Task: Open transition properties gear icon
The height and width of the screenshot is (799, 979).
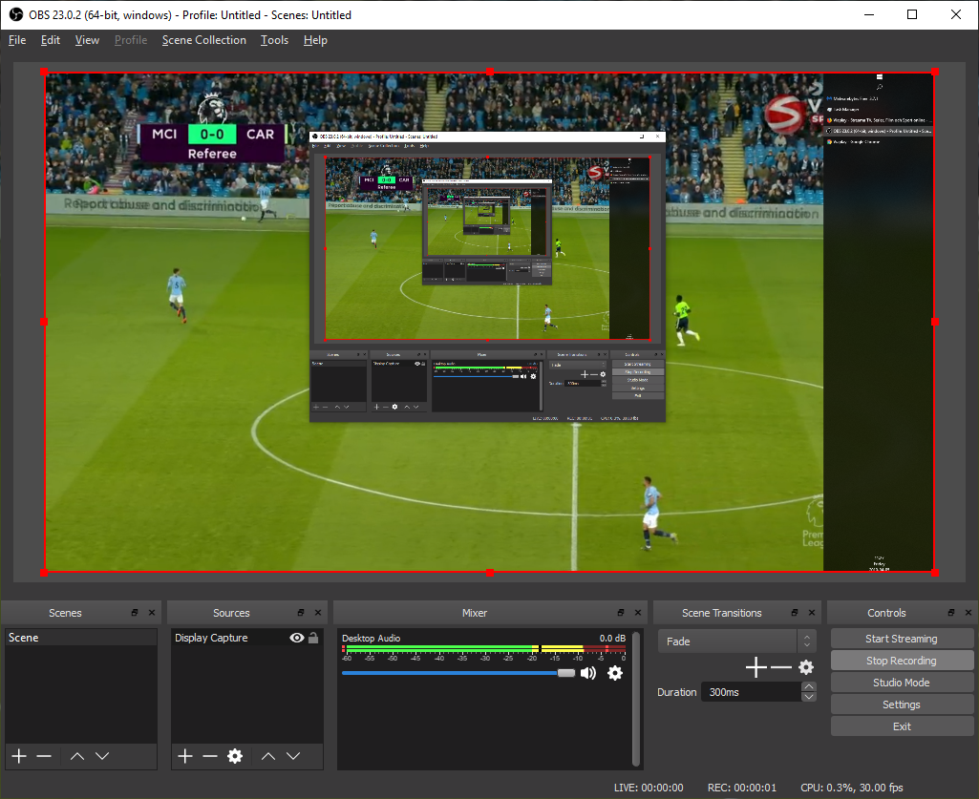Action: (806, 667)
